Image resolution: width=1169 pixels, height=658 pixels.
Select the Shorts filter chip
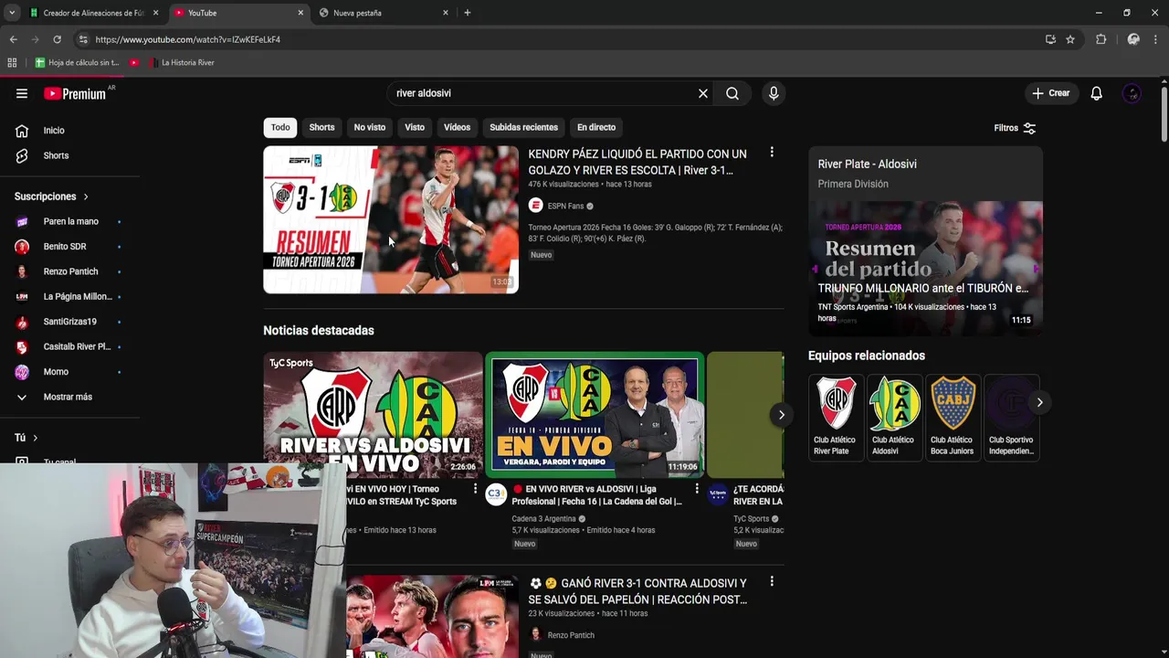click(321, 127)
